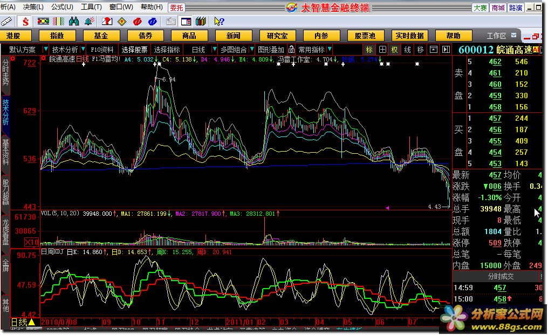Click the striped color bars icon
Viewport: 548px width, 335px height.
[58, 22]
